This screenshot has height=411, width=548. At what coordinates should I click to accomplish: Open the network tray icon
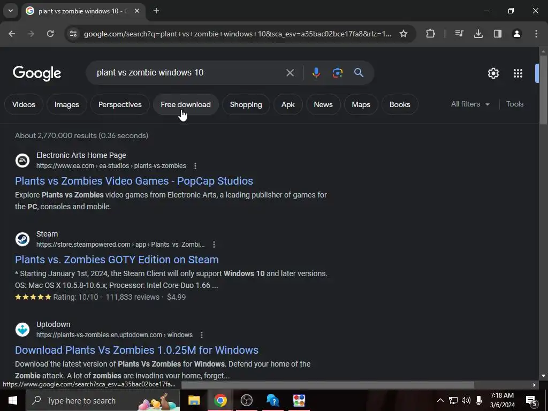[453, 400]
